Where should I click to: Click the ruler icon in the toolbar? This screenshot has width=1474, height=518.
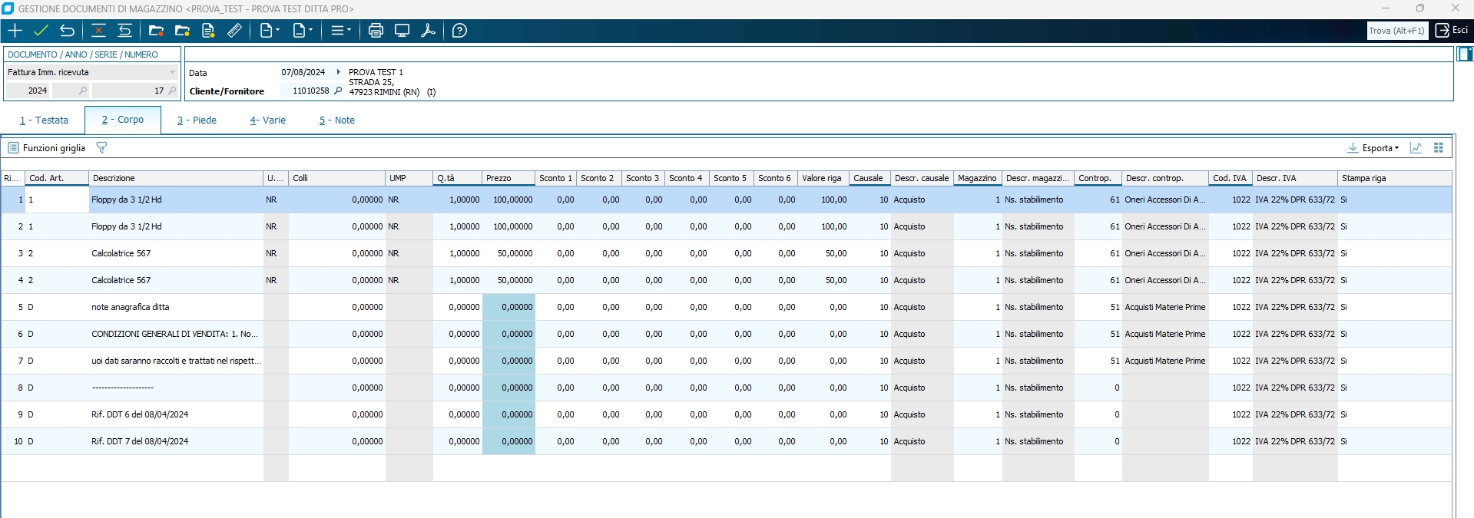coord(235,31)
